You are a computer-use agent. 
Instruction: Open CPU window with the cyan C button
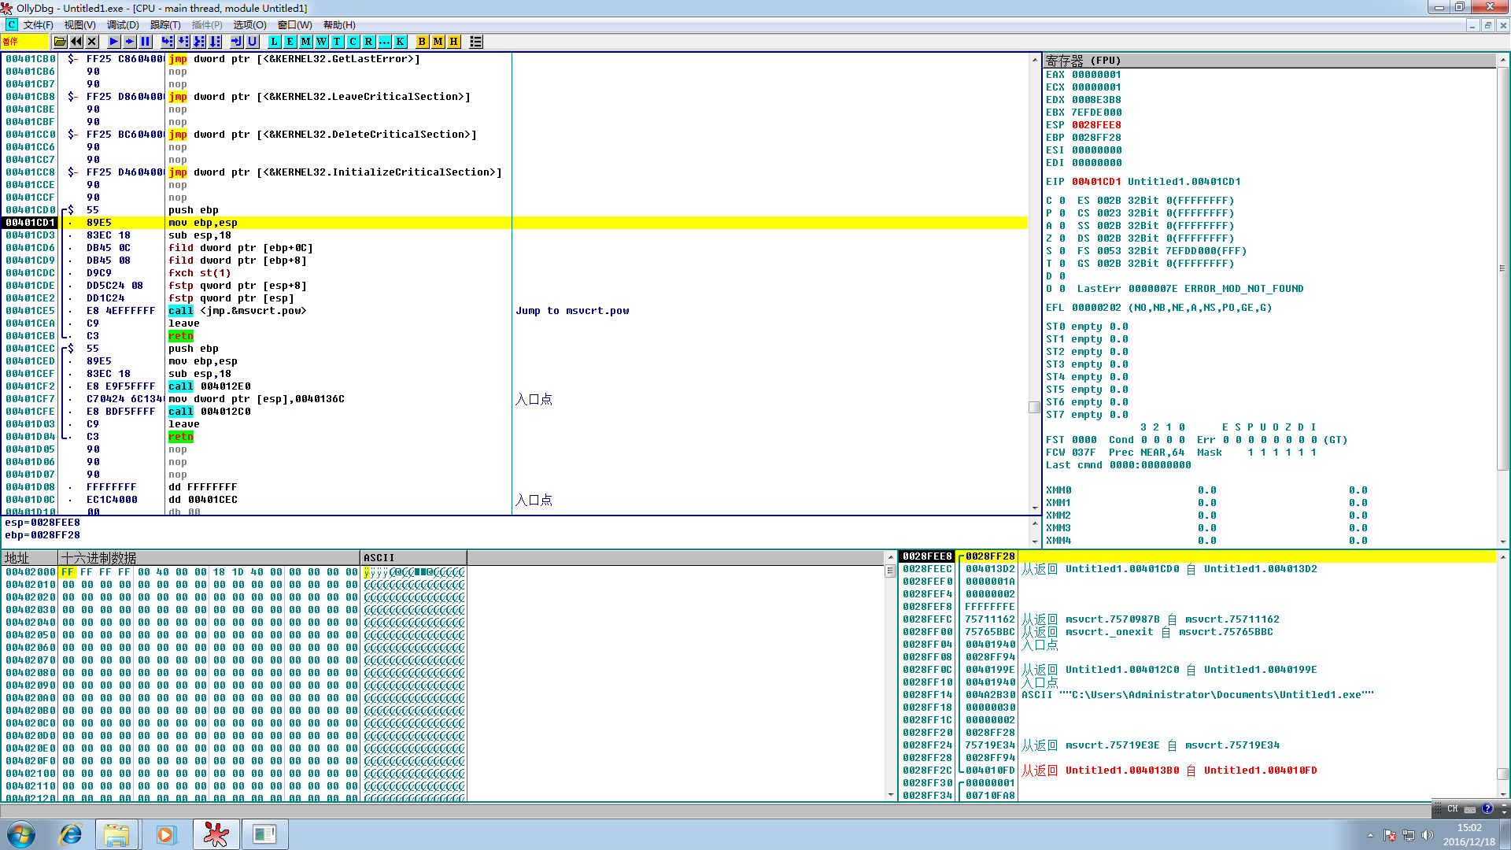tap(353, 42)
